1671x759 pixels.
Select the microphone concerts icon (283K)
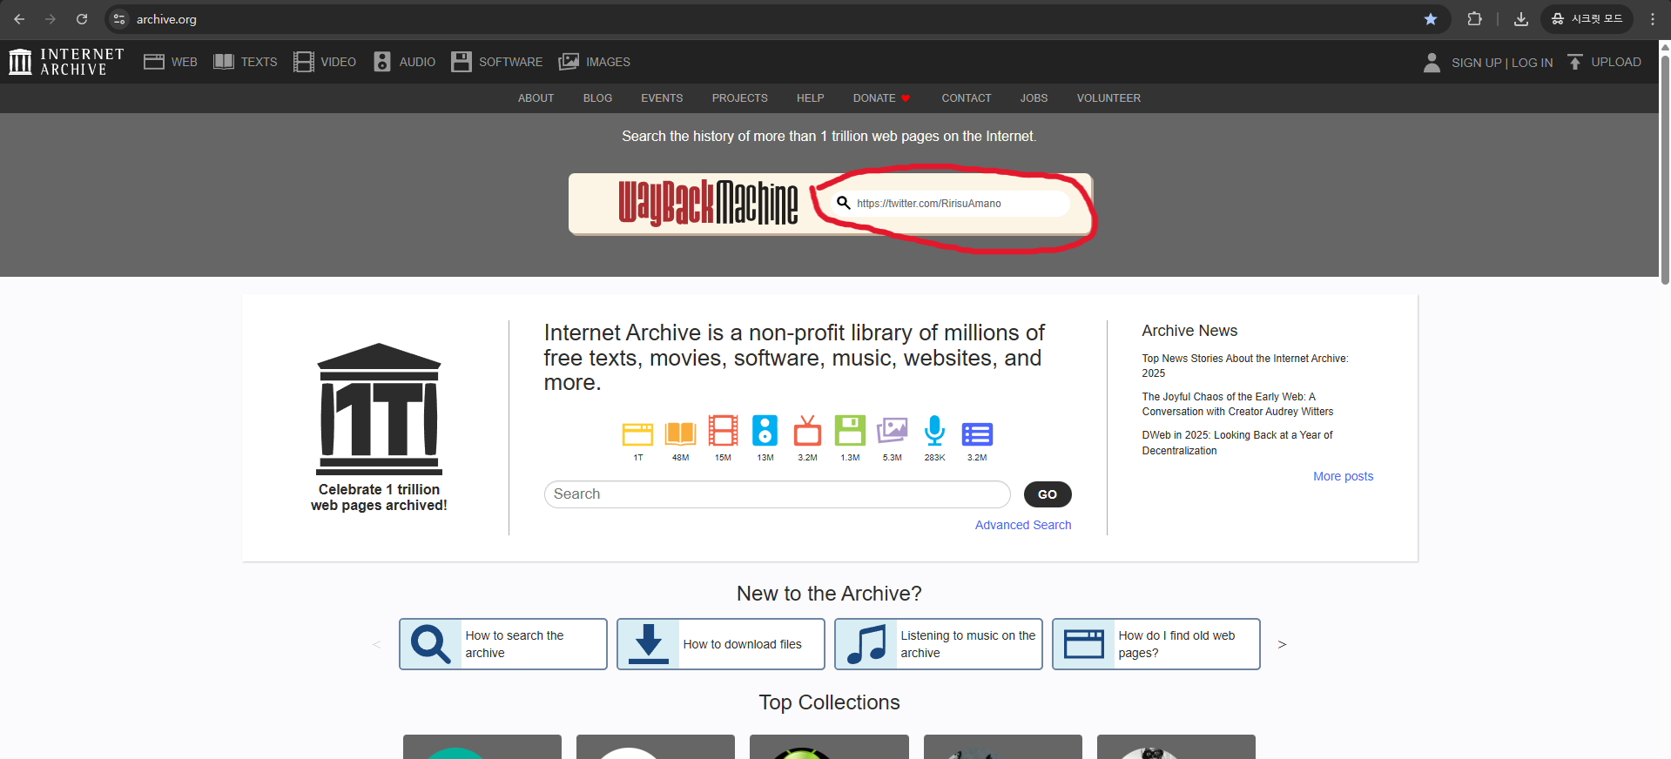tap(934, 431)
